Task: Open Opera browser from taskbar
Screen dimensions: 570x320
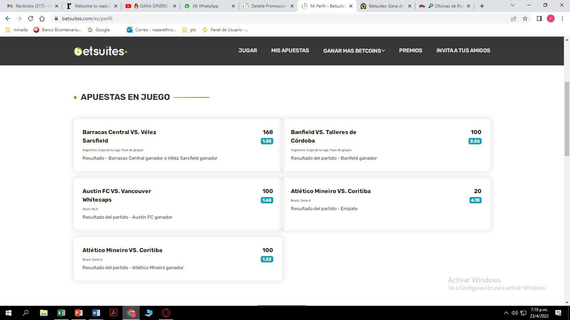Action: pyautogui.click(x=166, y=313)
